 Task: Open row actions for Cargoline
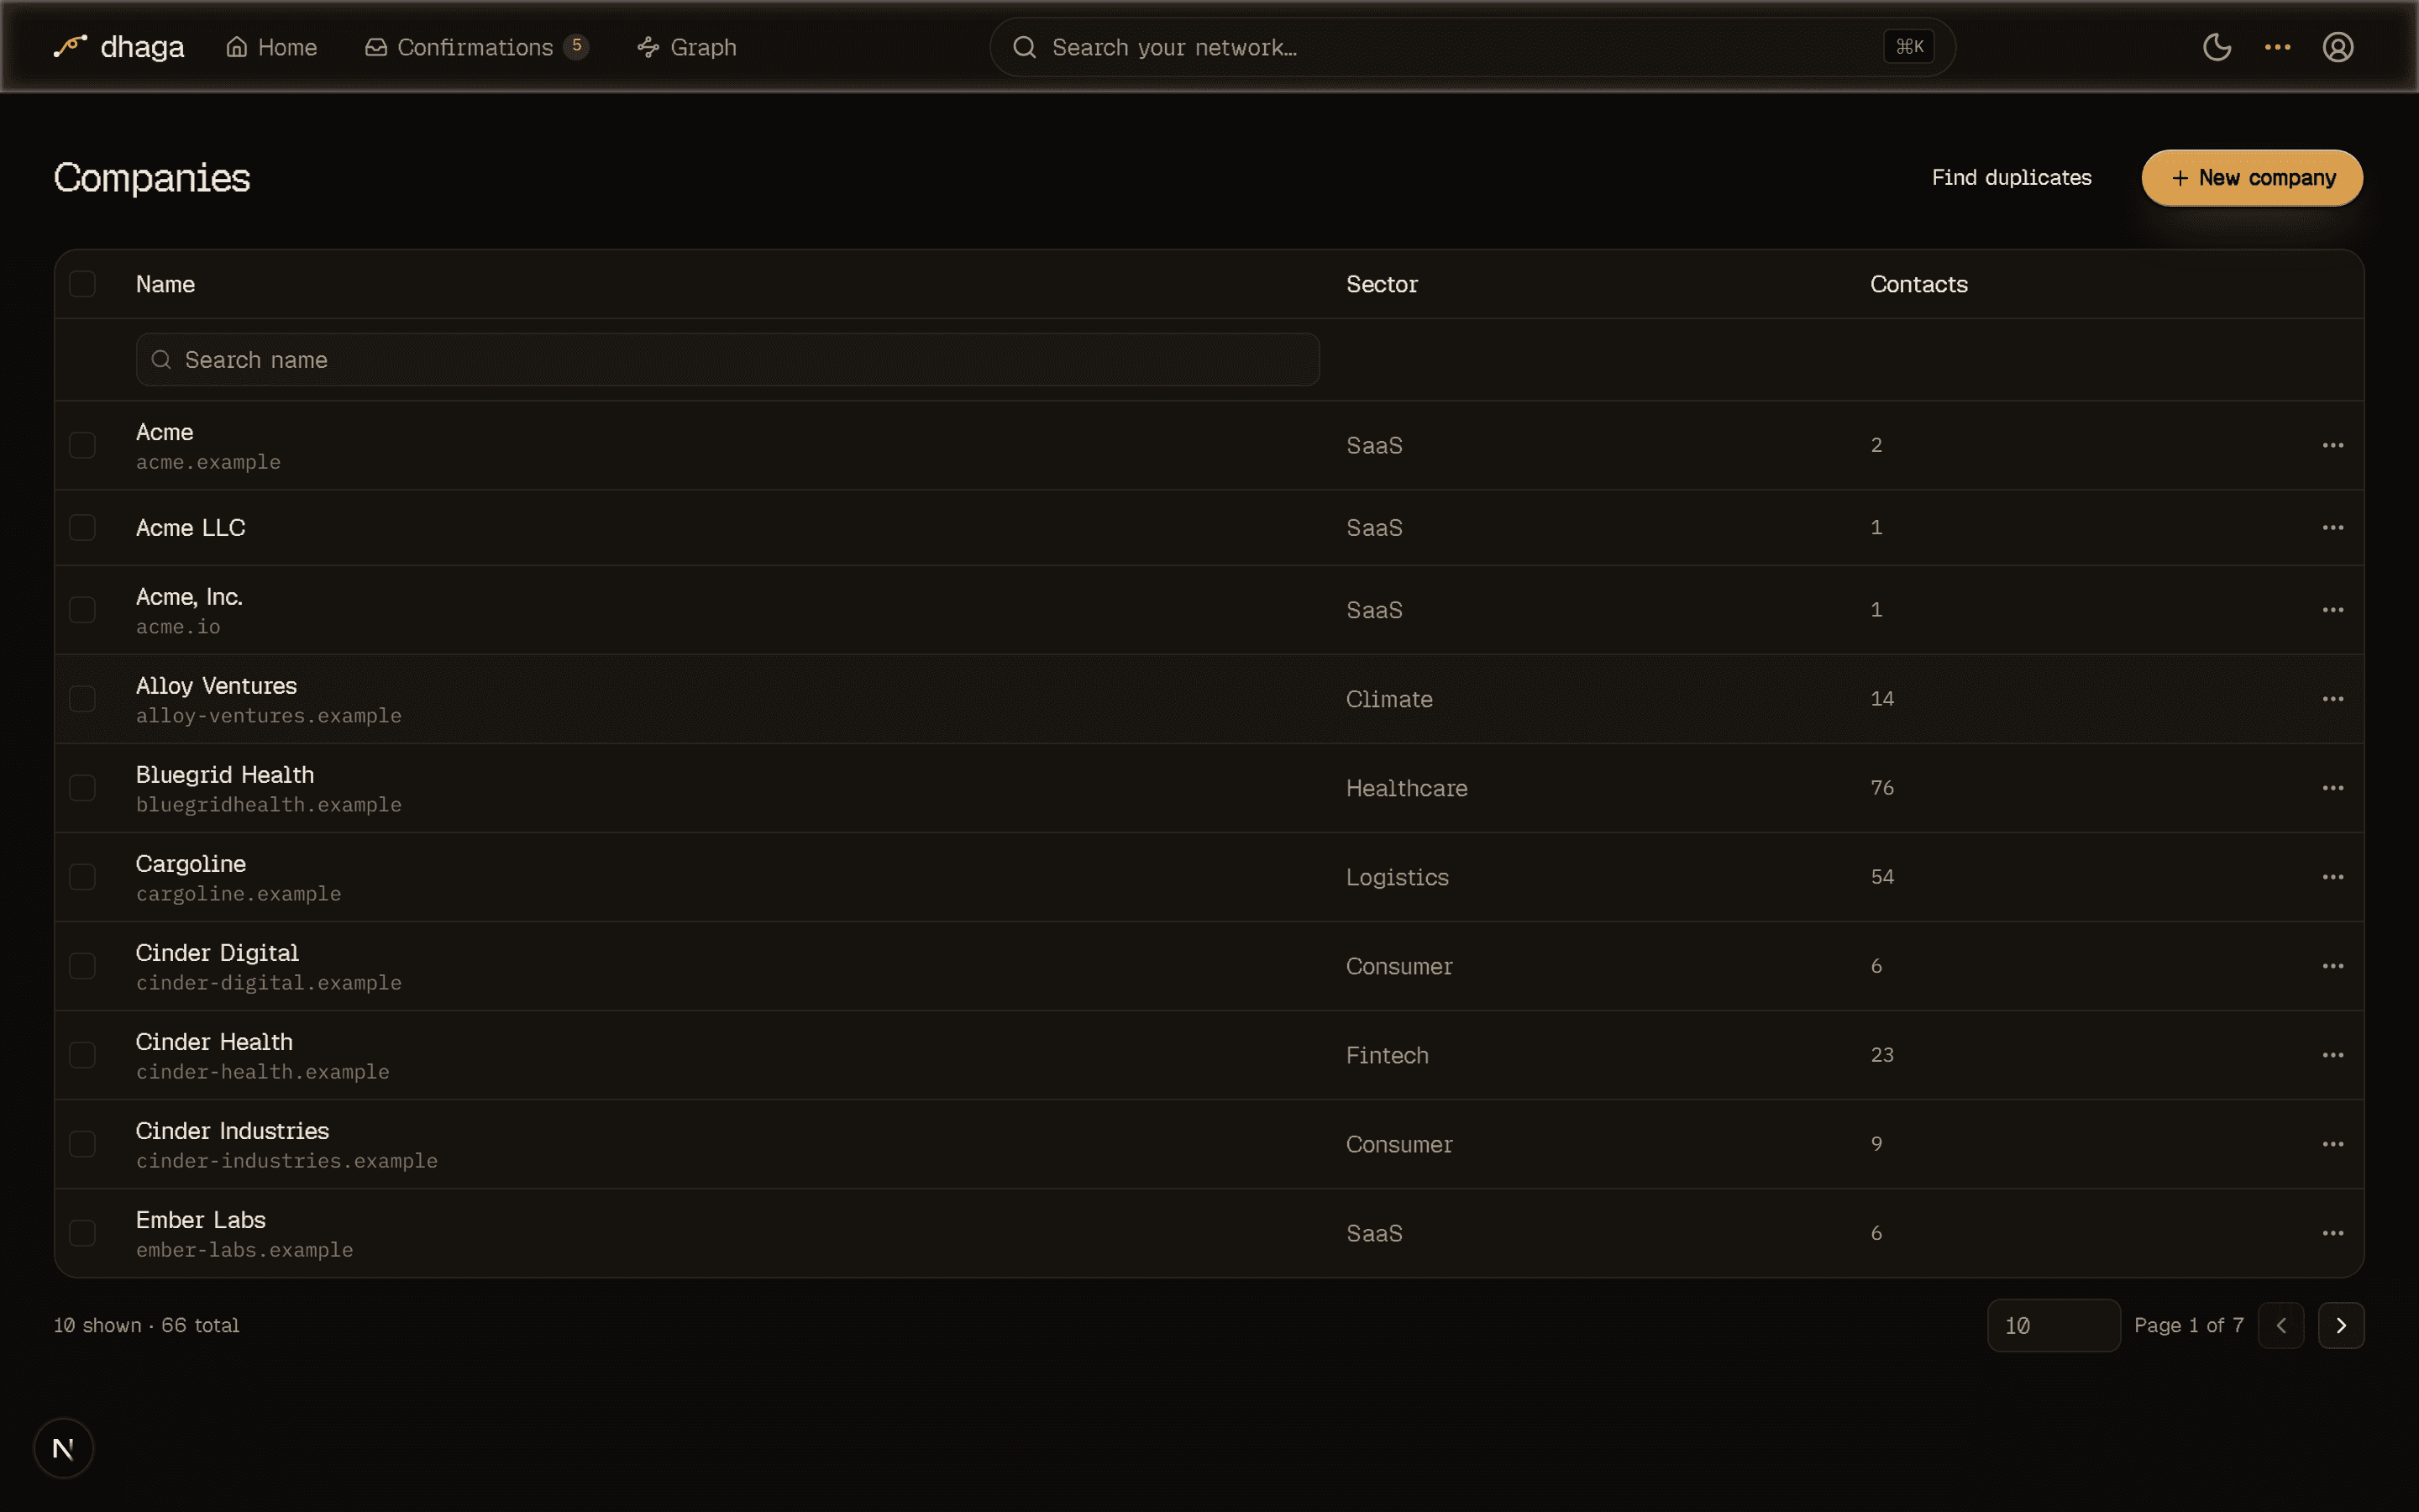(x=2332, y=877)
